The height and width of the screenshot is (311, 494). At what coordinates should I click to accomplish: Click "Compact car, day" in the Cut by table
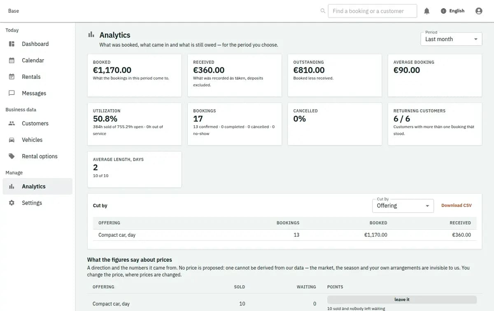(x=117, y=235)
